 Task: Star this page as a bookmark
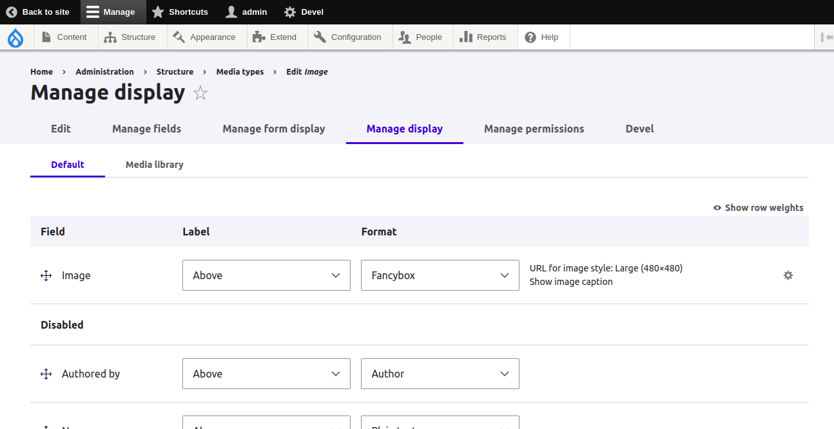pos(200,93)
